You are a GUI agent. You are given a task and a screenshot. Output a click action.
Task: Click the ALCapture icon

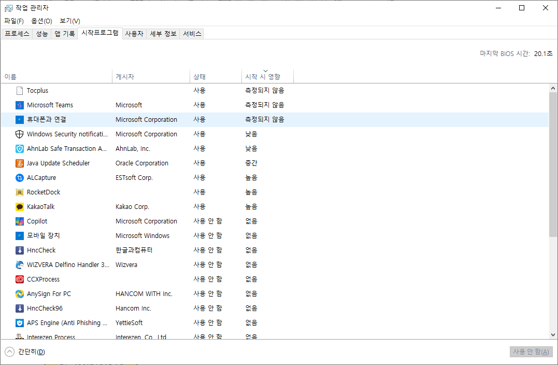coord(20,178)
